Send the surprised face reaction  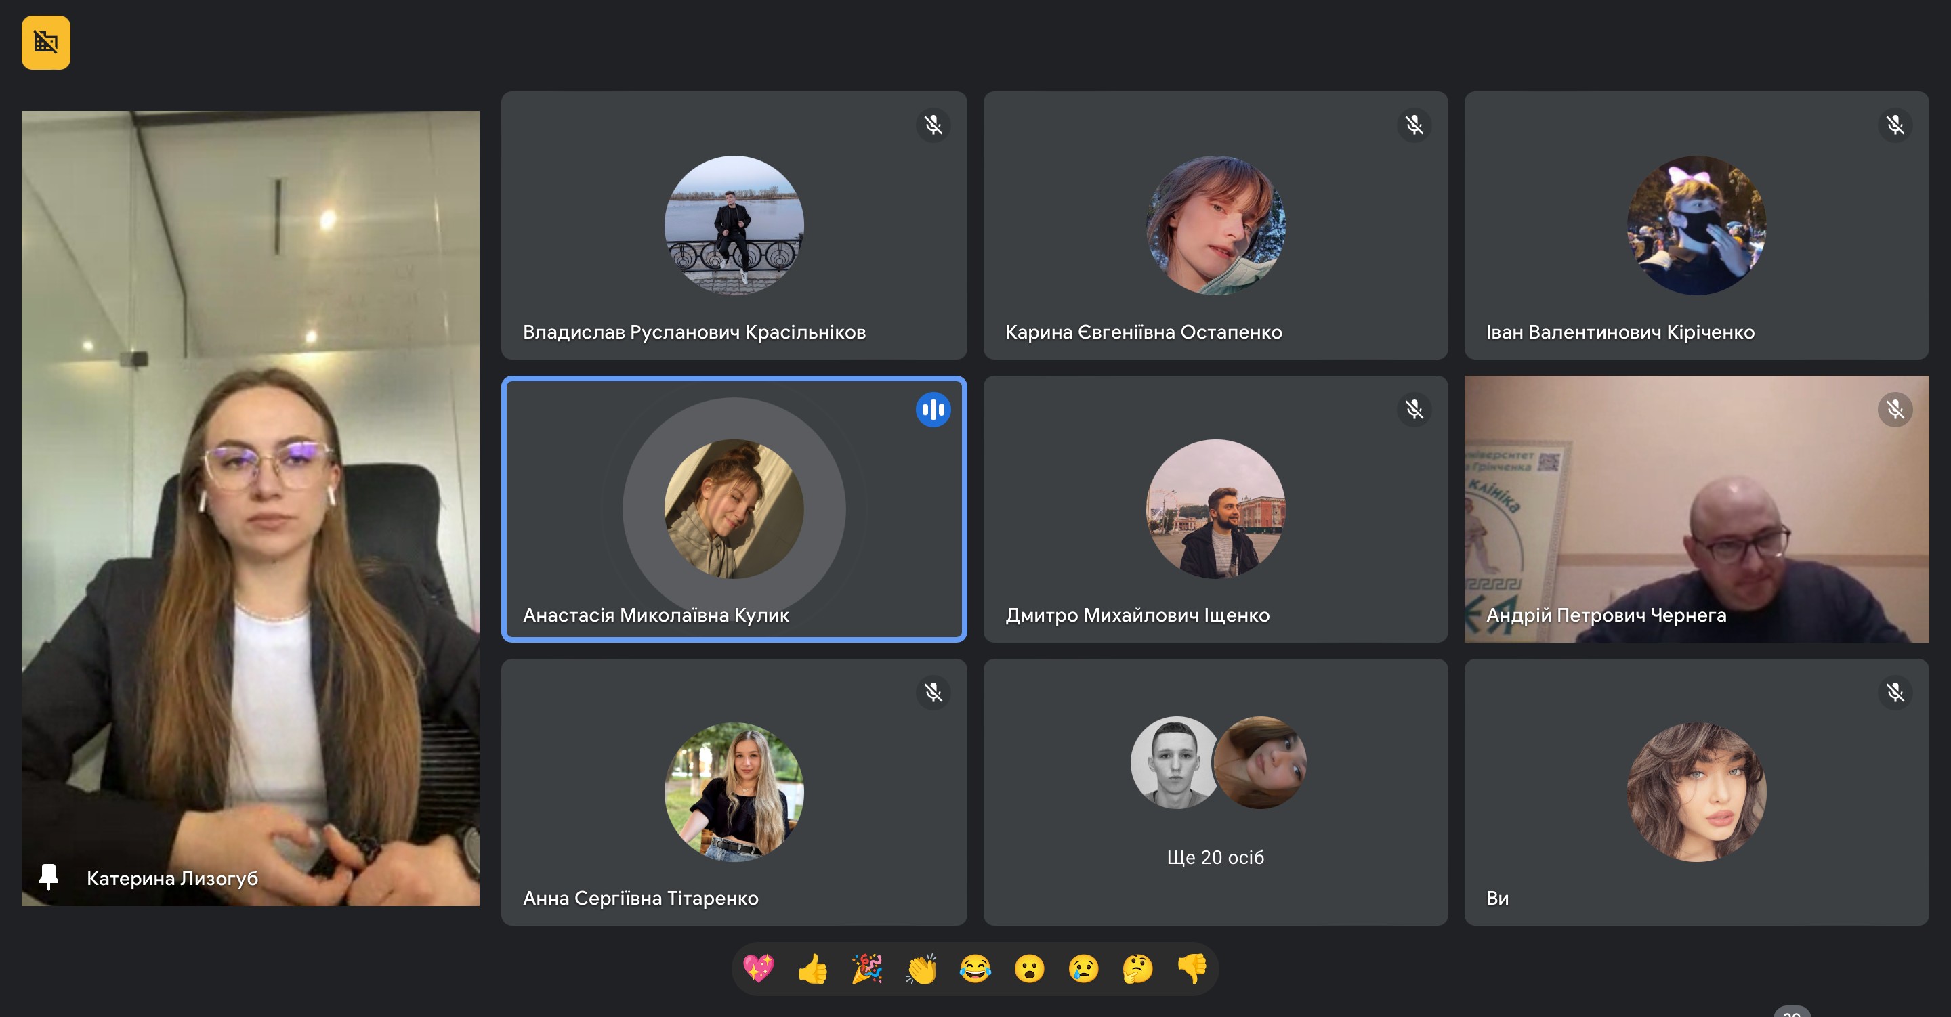(1029, 968)
